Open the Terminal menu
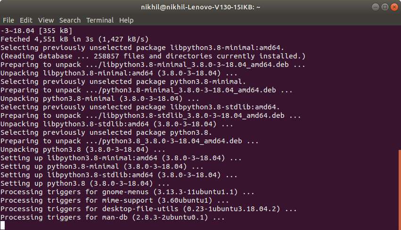Screen dimensions: 401x230 click(x=100, y=20)
